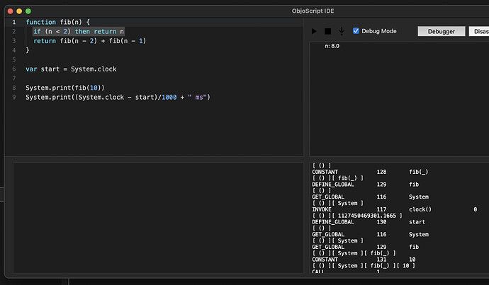Viewport: 489px width, 285px height.
Task: Click the "DEFINE_GLOBAL 130 start" trace row
Action: (x=369, y=222)
